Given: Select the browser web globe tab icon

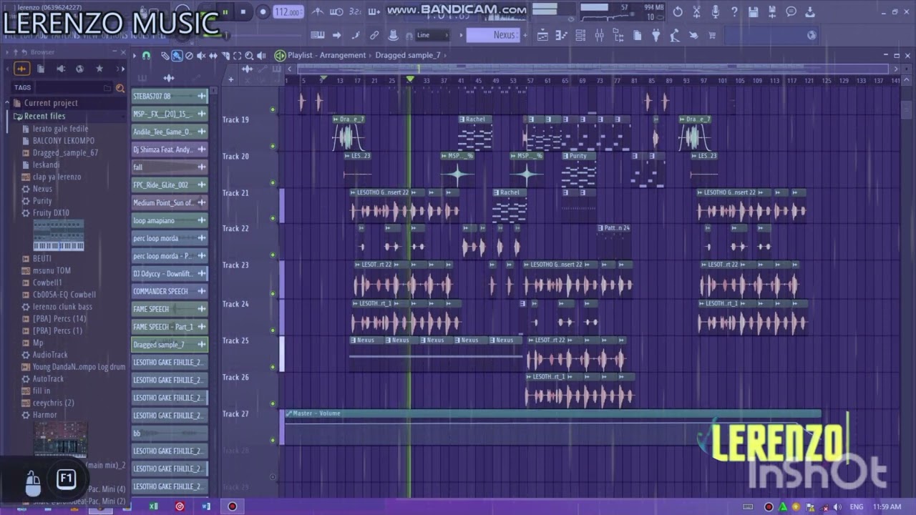Looking at the screenshot, I should coord(79,69).
